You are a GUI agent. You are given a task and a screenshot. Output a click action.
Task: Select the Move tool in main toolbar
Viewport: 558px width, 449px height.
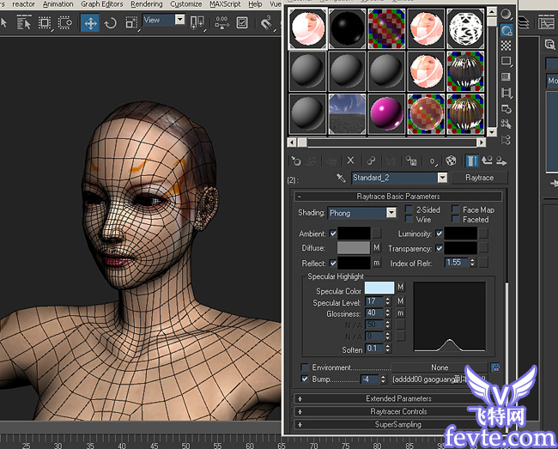coord(90,22)
